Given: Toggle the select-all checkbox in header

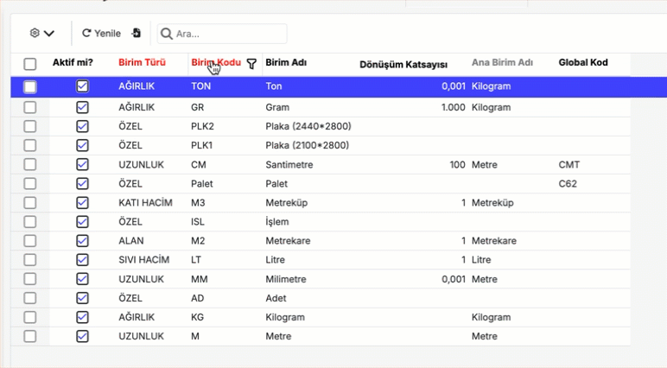Looking at the screenshot, I should (30, 64).
